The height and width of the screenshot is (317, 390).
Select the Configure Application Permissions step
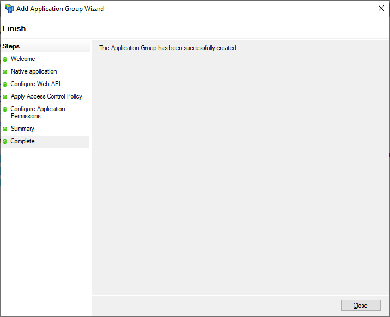pos(38,112)
